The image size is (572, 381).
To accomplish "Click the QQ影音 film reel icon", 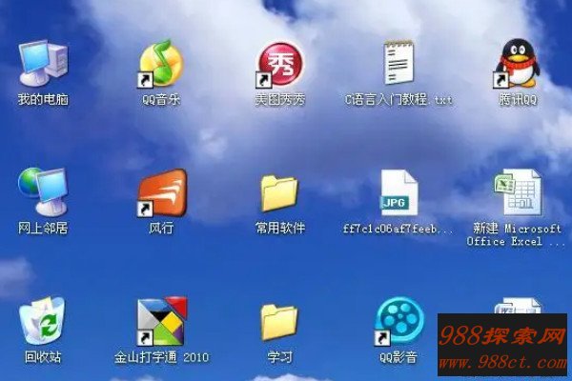I will point(399,321).
